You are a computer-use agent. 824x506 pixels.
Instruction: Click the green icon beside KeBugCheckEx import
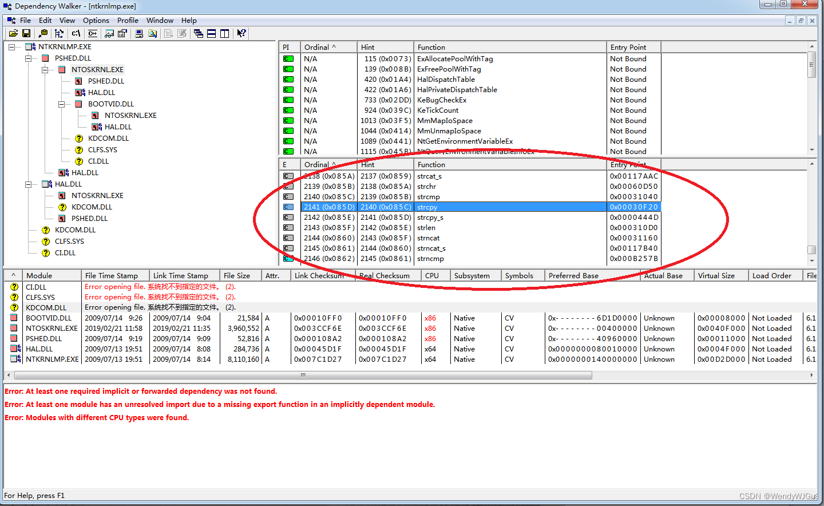point(288,100)
